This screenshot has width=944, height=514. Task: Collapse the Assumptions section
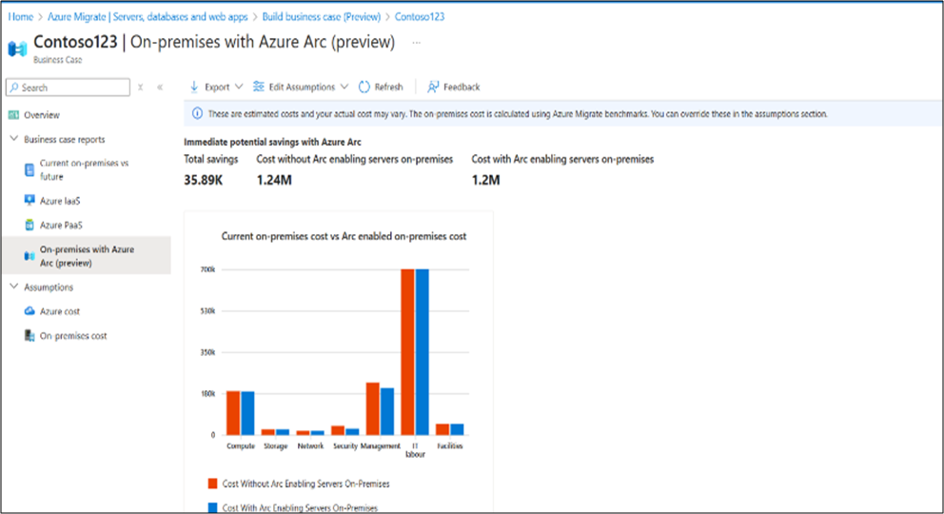[14, 287]
